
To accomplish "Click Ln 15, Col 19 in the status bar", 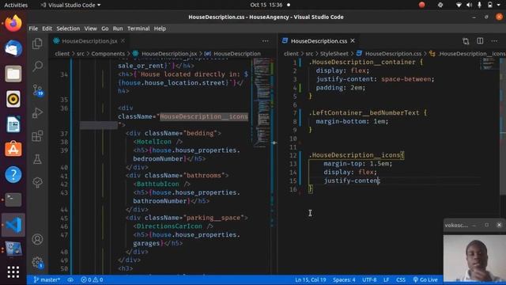I will [x=311, y=279].
